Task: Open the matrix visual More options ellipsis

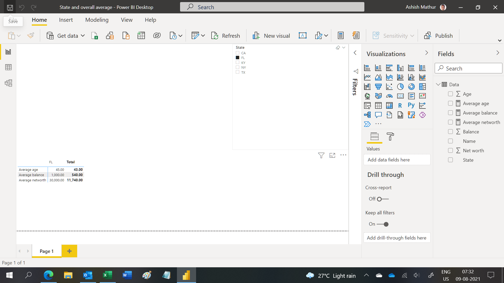Action: (343, 155)
